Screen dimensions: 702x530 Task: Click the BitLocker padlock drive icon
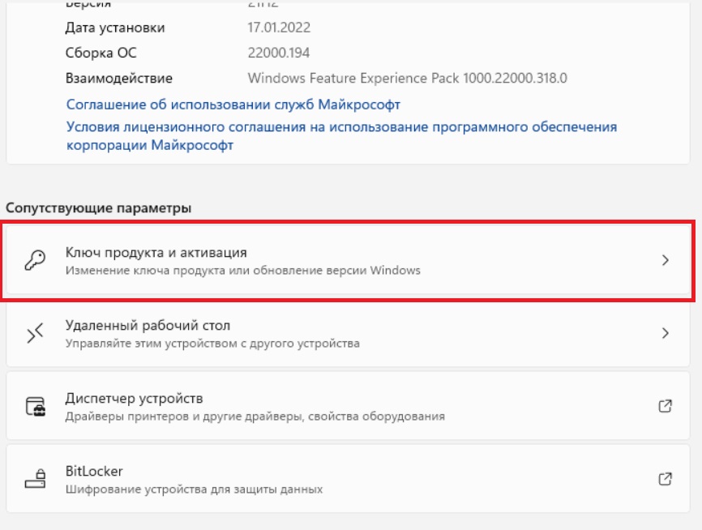click(35, 478)
